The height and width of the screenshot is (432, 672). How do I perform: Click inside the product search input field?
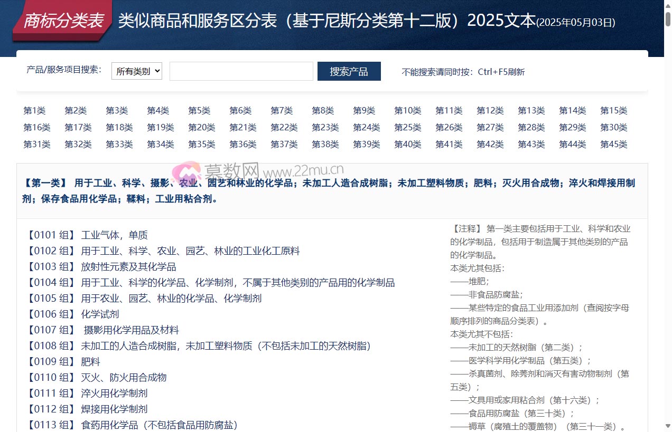(x=241, y=71)
